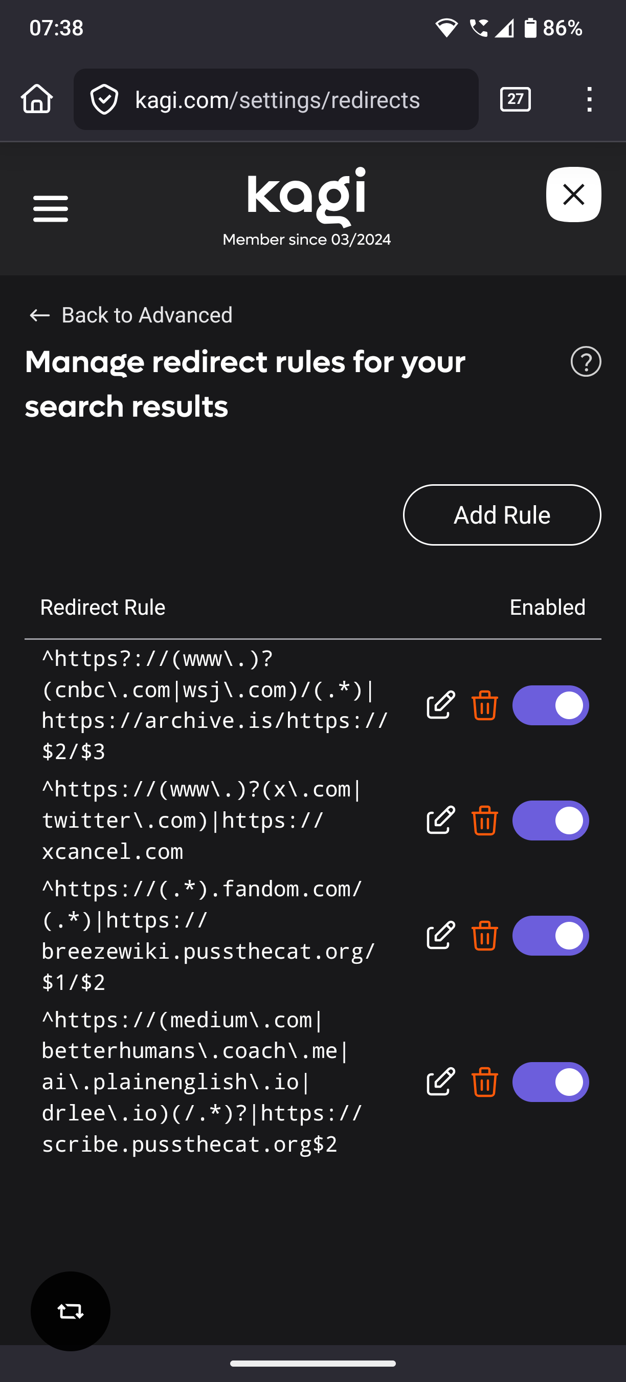The image size is (626, 1382).
Task: Turn off the breezewiki redirect toggle
Action: tap(550, 935)
